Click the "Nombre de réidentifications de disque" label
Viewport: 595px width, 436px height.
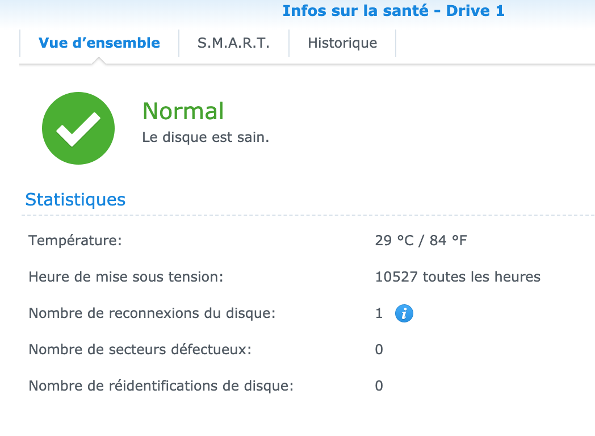pyautogui.click(x=161, y=386)
